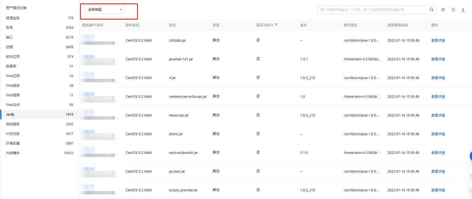The width and height of the screenshot is (472, 199).
Task: Click the server thumbnail in rt.jar row
Action: [98, 77]
